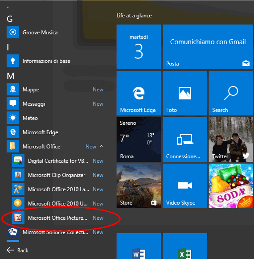Viewport: 254px width, 259px height.
Task: Open the Meteo sun icon
Action: point(13,118)
